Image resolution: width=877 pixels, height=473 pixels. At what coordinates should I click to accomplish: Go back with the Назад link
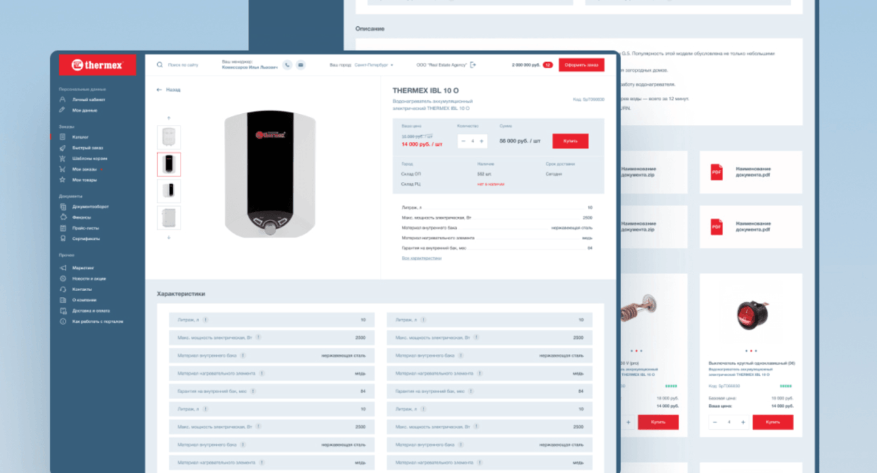169,90
